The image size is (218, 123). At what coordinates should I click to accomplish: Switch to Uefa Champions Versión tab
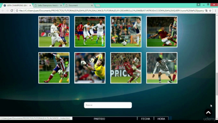point(48,5)
